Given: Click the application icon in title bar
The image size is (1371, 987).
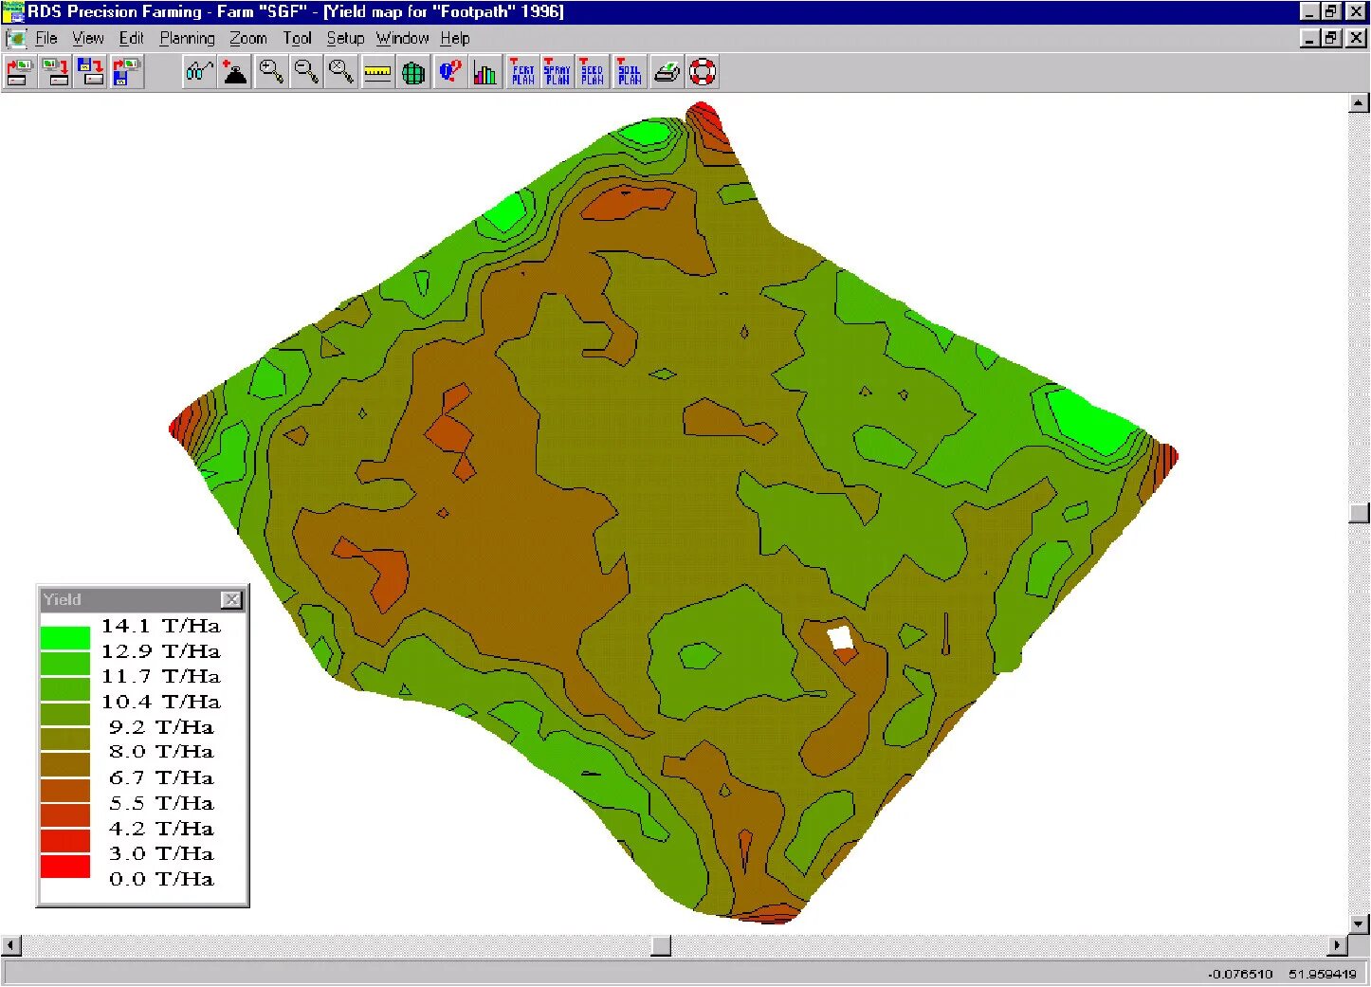Looking at the screenshot, I should [x=12, y=11].
